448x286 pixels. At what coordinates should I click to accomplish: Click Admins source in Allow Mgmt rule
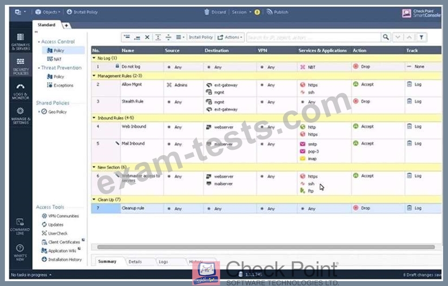pyautogui.click(x=177, y=85)
